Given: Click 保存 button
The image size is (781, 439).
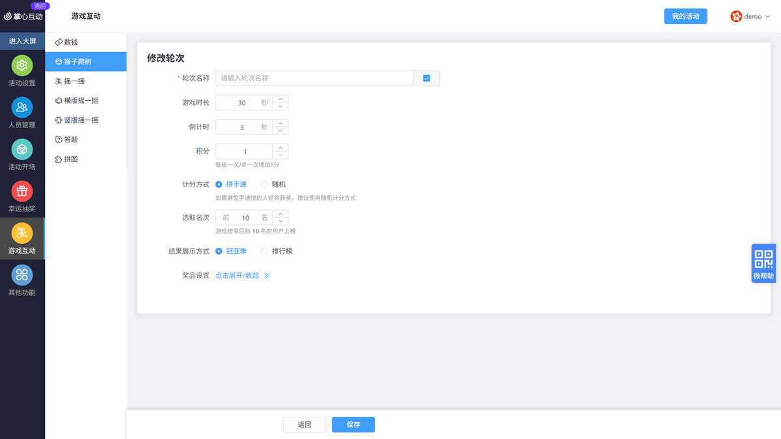Looking at the screenshot, I should (353, 425).
